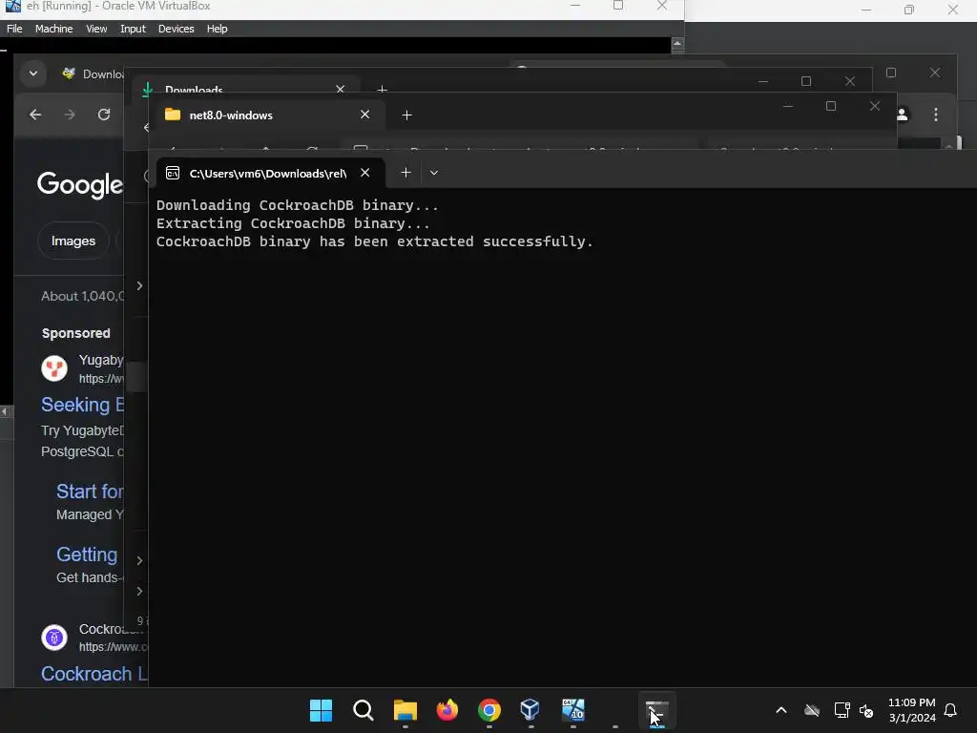Open the Chrome profile icon

click(x=903, y=115)
